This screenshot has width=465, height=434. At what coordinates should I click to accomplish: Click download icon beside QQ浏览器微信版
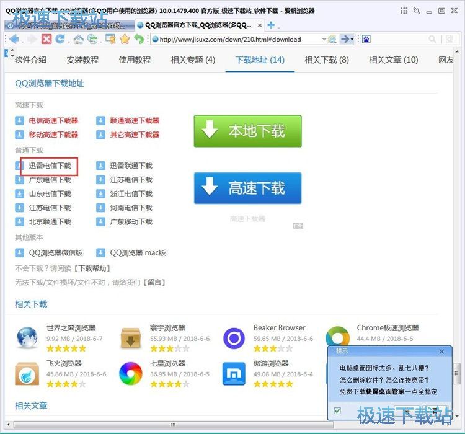click(19, 253)
